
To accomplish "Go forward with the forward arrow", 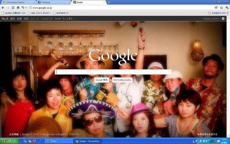I will tap(8, 8).
